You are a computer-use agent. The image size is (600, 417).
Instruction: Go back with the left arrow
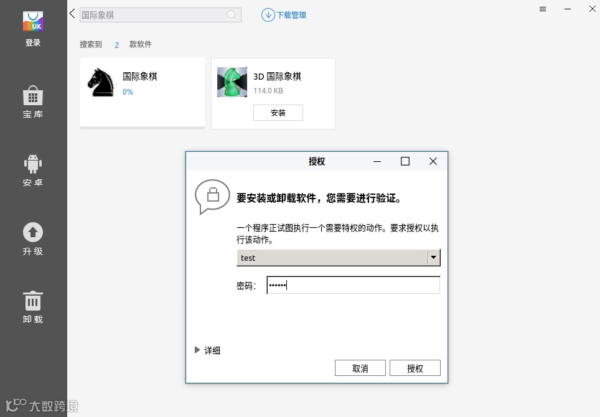pos(72,14)
